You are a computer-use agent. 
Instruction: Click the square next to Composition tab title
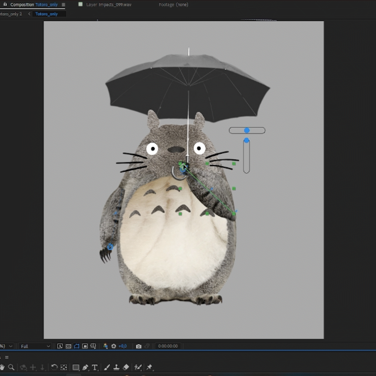63,5
